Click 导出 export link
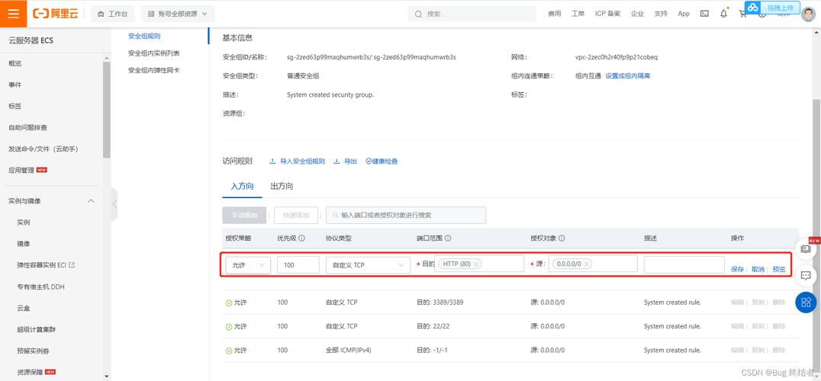The image size is (821, 381). click(346, 162)
